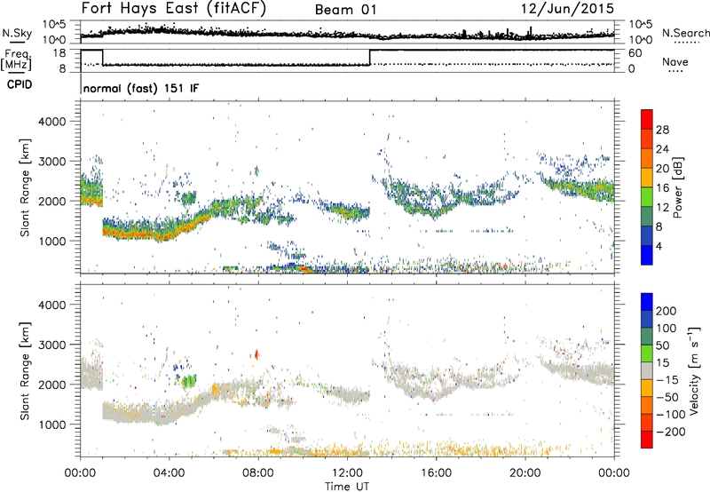The height and width of the screenshot is (492, 710).
Task: Click the "08:00" time tick label
Action: (x=258, y=473)
